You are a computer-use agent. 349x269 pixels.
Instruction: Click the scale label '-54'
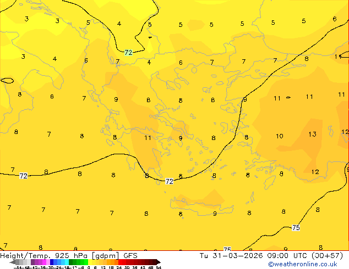[x=18, y=268]
